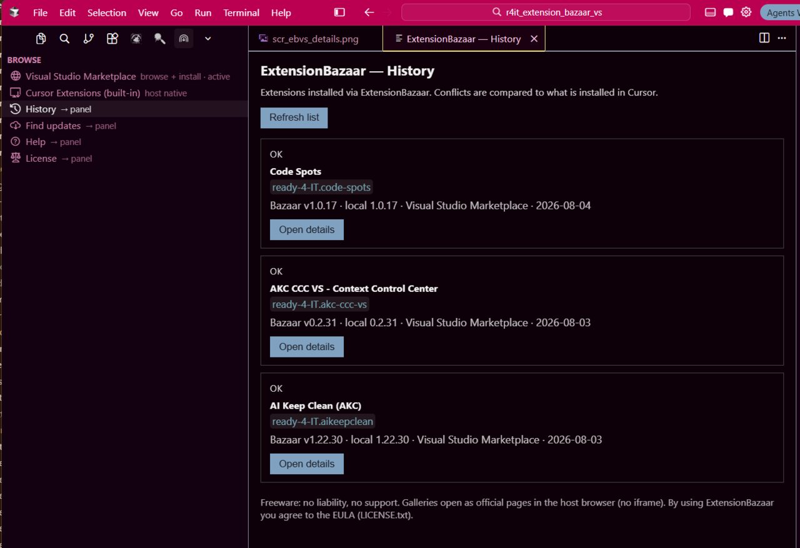Click the ready-4-IT.aikeepclean identifier

point(322,422)
